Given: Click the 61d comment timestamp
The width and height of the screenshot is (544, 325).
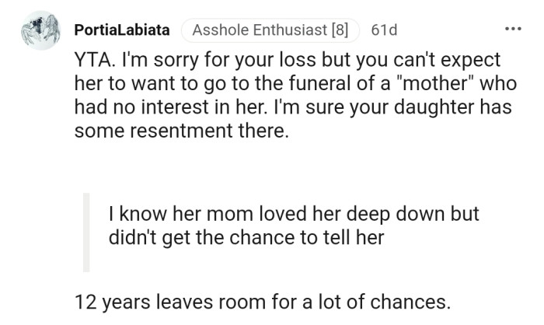Looking at the screenshot, I should [x=384, y=31].
